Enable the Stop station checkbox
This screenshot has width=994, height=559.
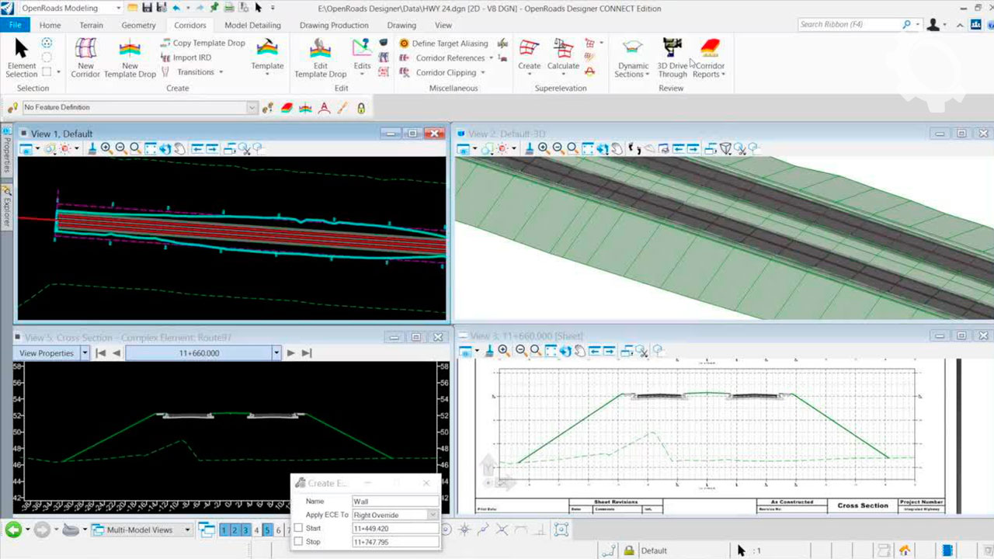(298, 542)
